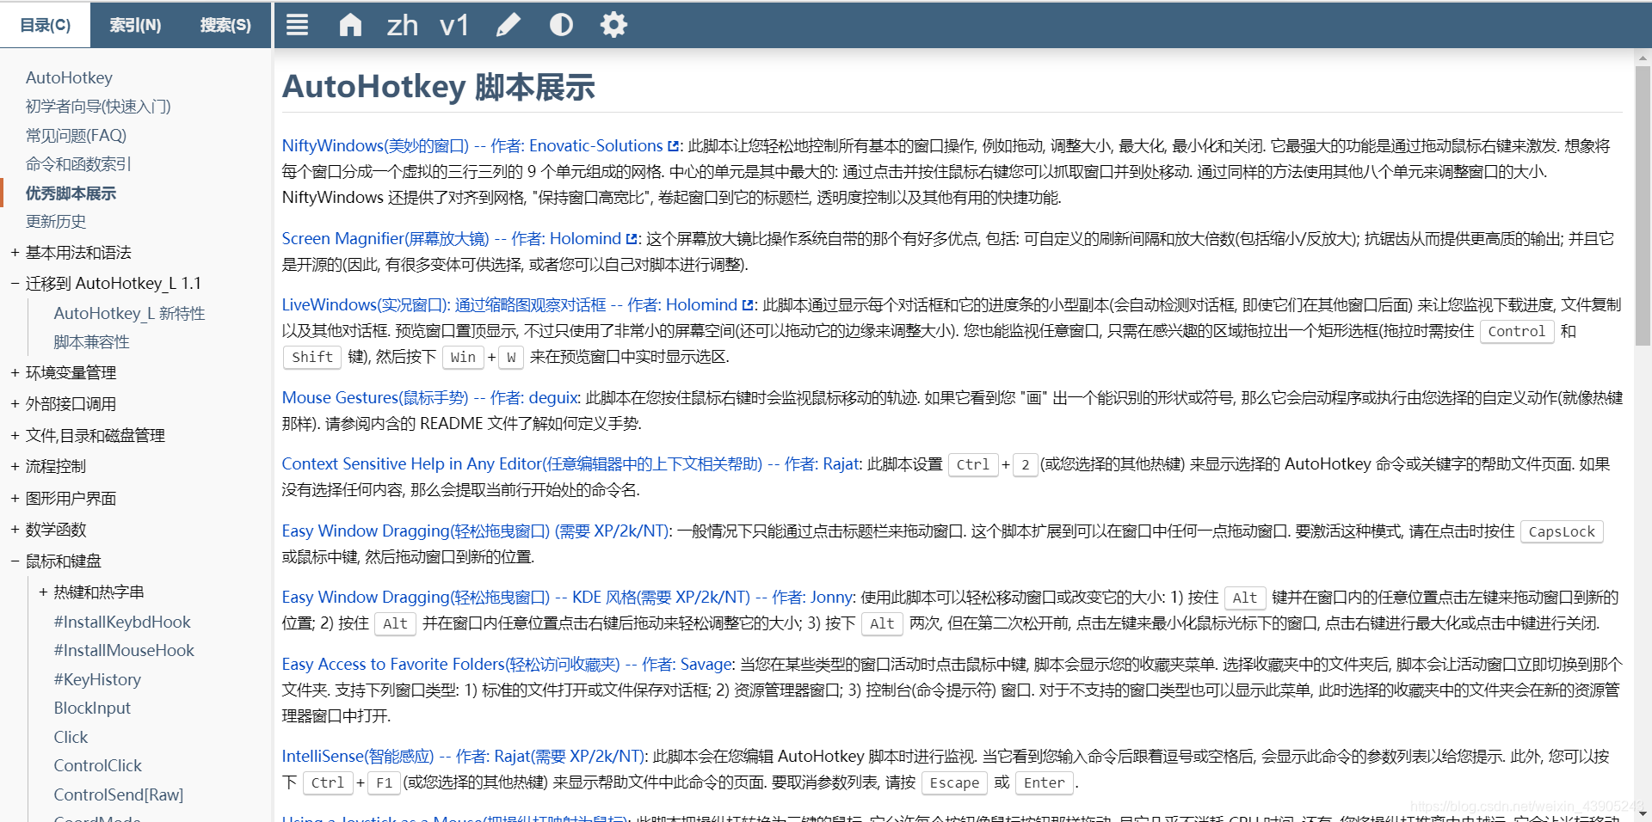Select 优秀脚本展示 entry
1652x822 pixels.
click(71, 193)
